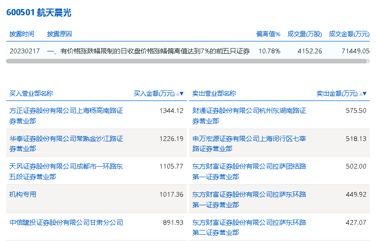376x241 pixels.
Task: Sort by the 买入金额(万元) column header
Action: (x=154, y=93)
